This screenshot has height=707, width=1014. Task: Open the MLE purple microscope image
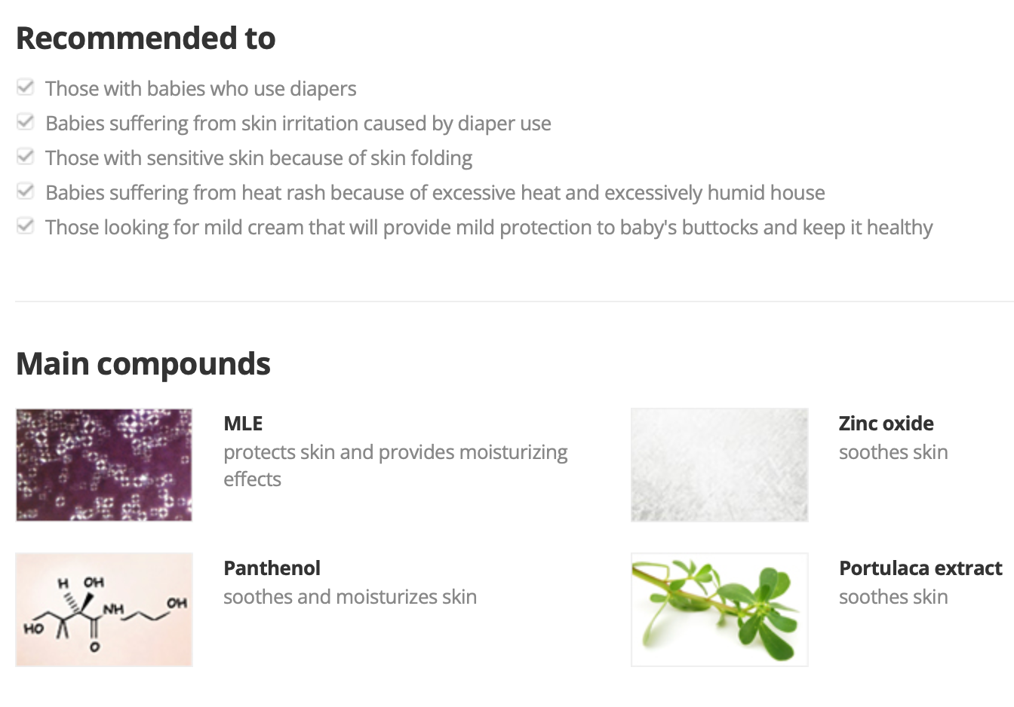tap(104, 465)
